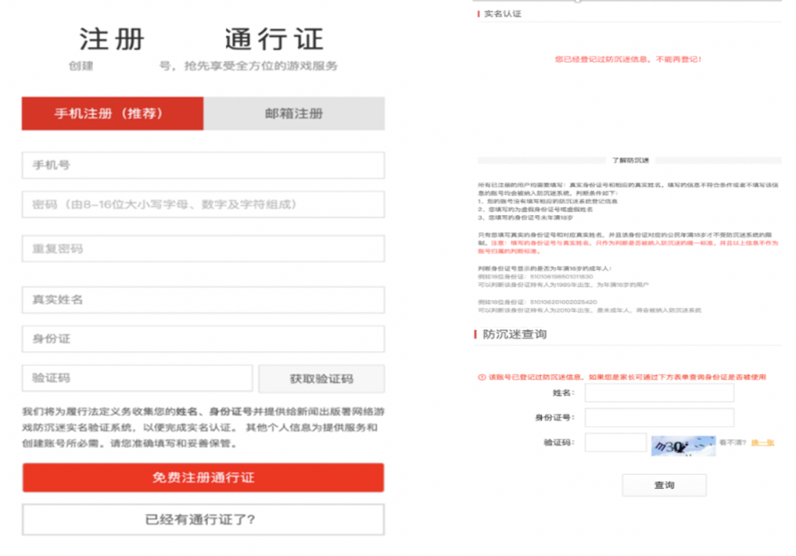Click the 换一张 link
The height and width of the screenshot is (556, 796).
[762, 443]
